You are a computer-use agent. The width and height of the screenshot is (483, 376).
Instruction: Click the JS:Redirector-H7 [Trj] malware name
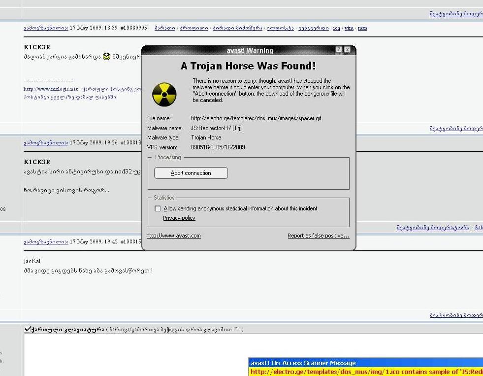coord(216,128)
